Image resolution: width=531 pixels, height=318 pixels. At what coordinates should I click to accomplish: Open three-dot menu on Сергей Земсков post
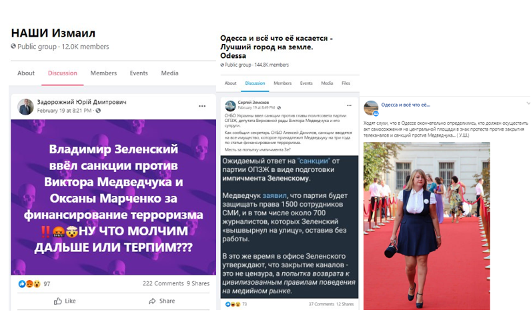click(x=349, y=105)
